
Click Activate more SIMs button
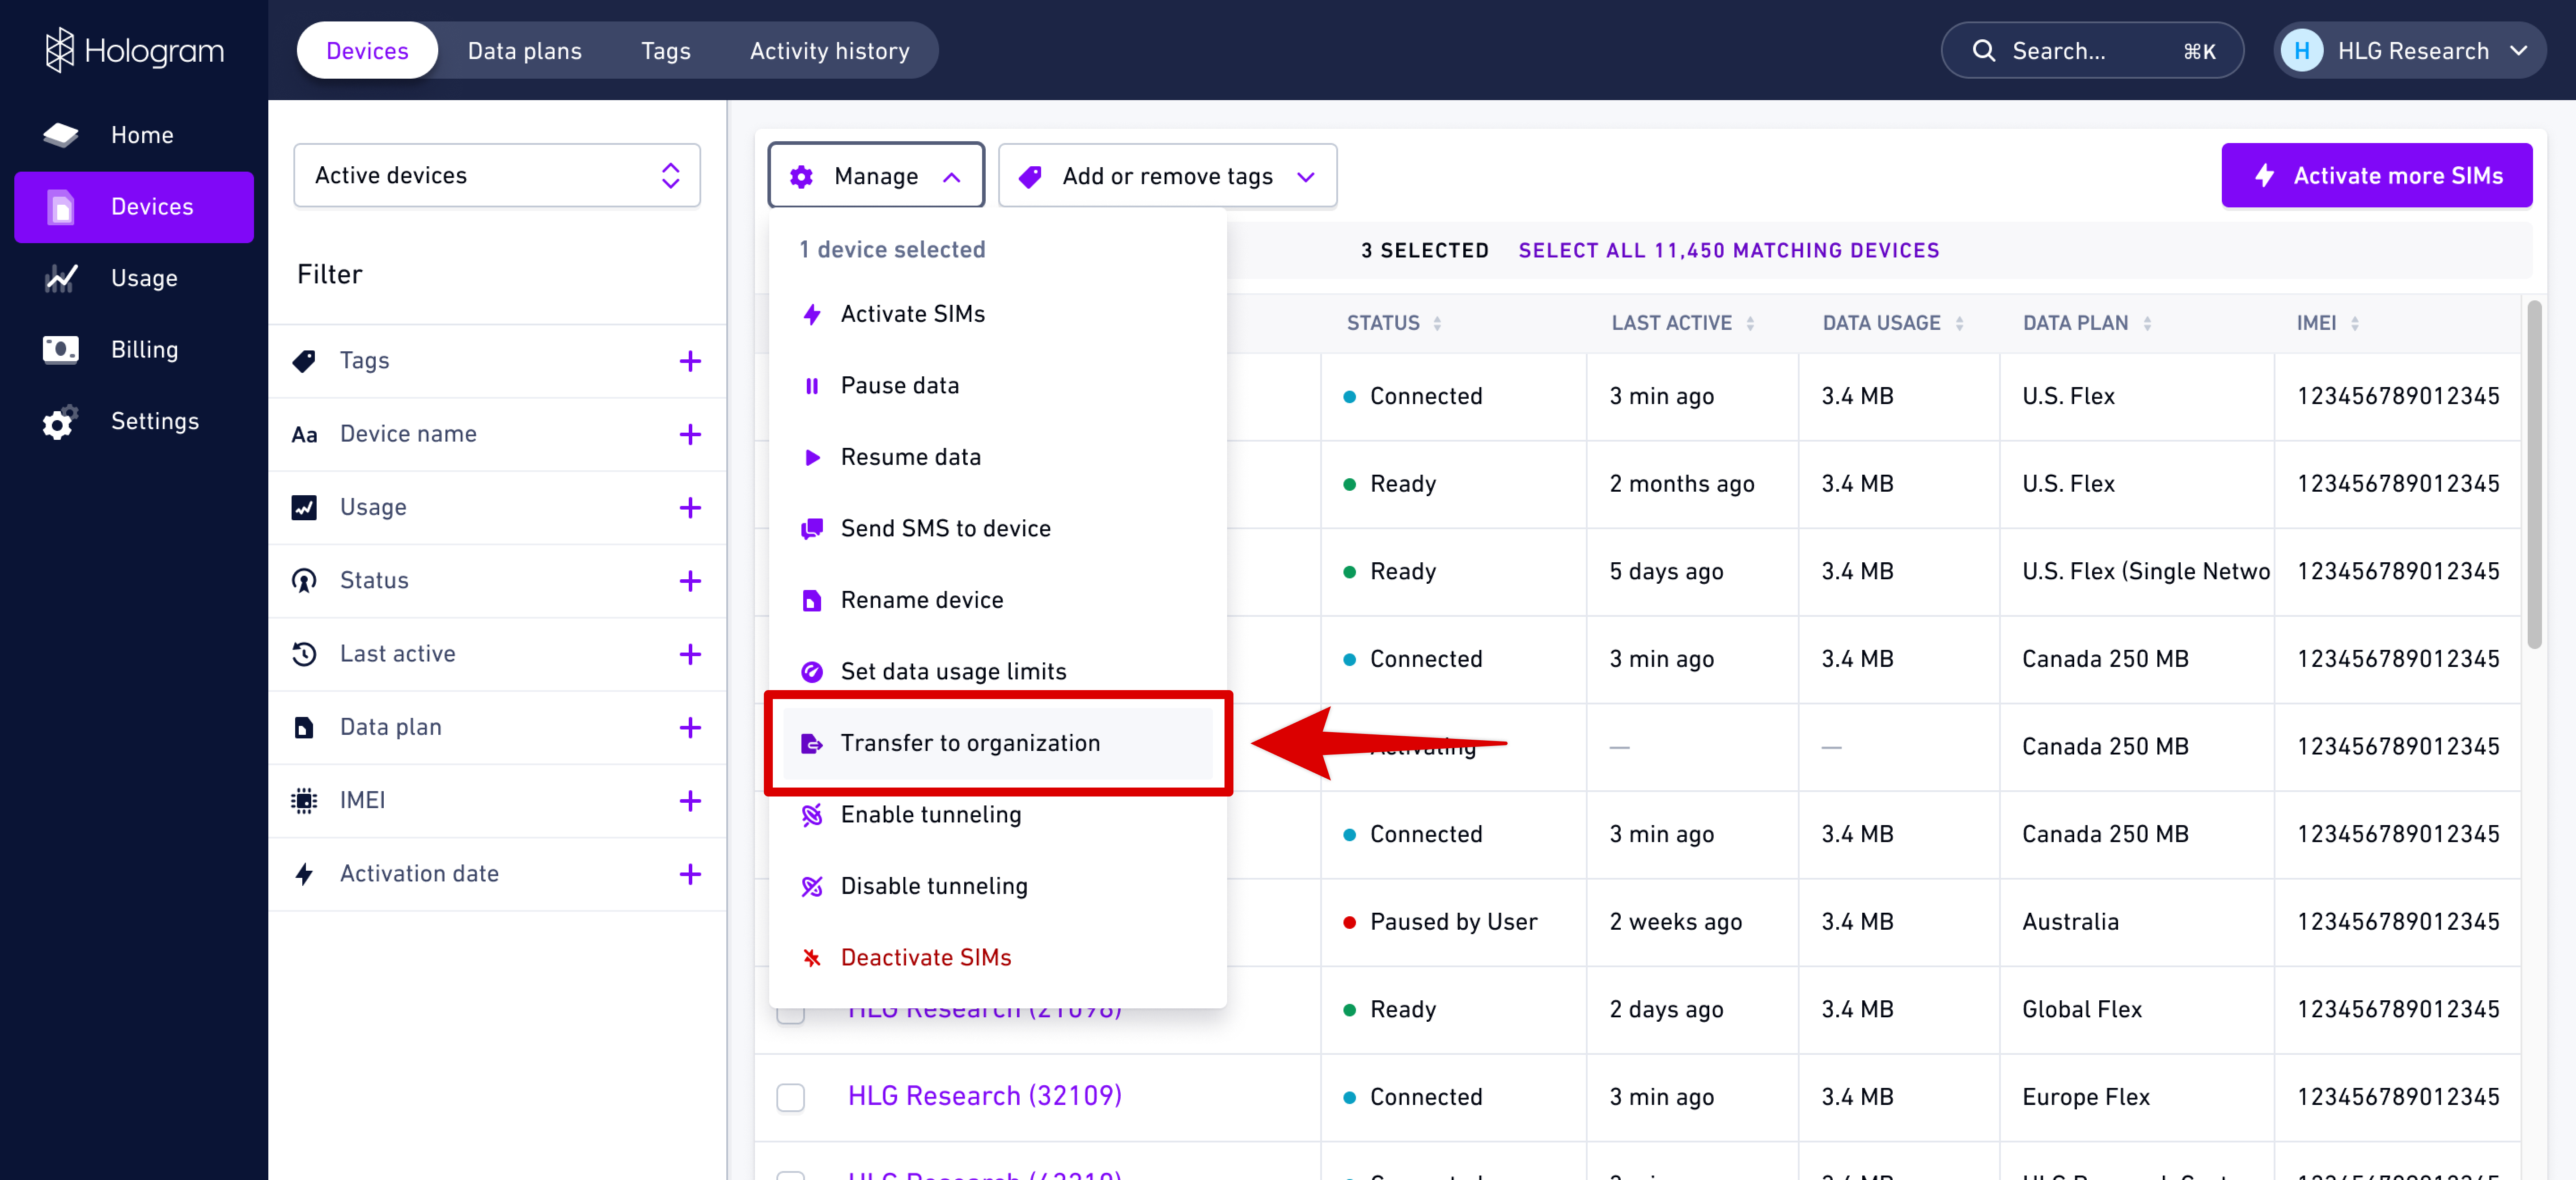2376,176
